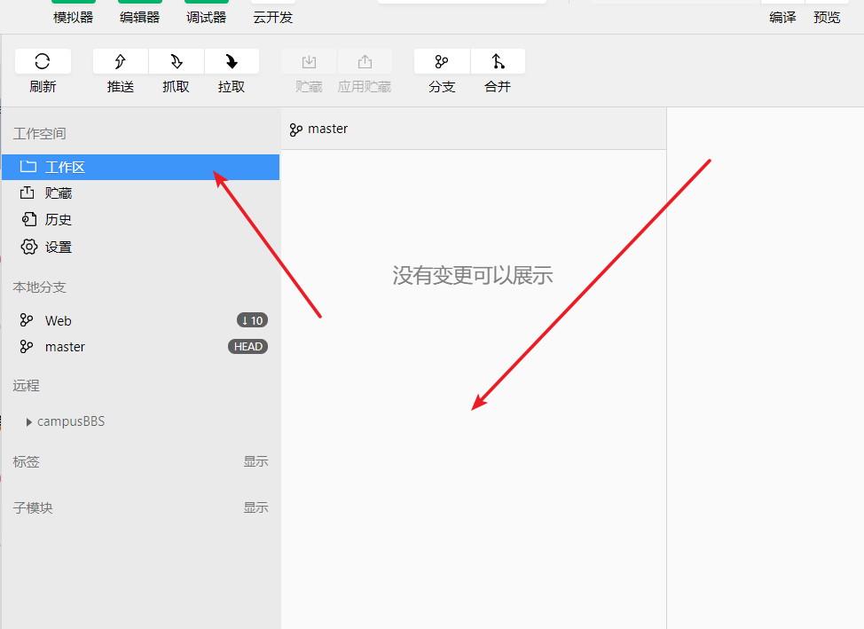Click the branch icon in master header
Screen dimensions: 864x629
tap(296, 130)
